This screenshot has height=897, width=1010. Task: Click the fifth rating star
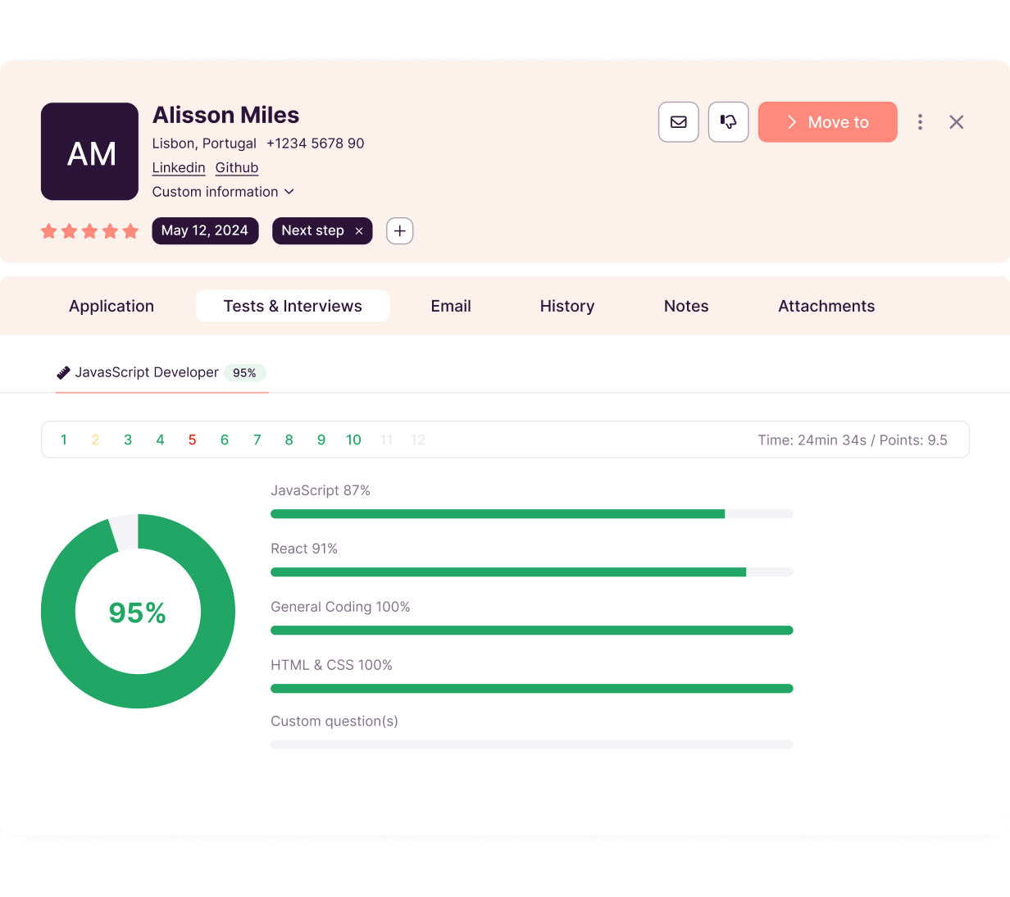coord(130,231)
